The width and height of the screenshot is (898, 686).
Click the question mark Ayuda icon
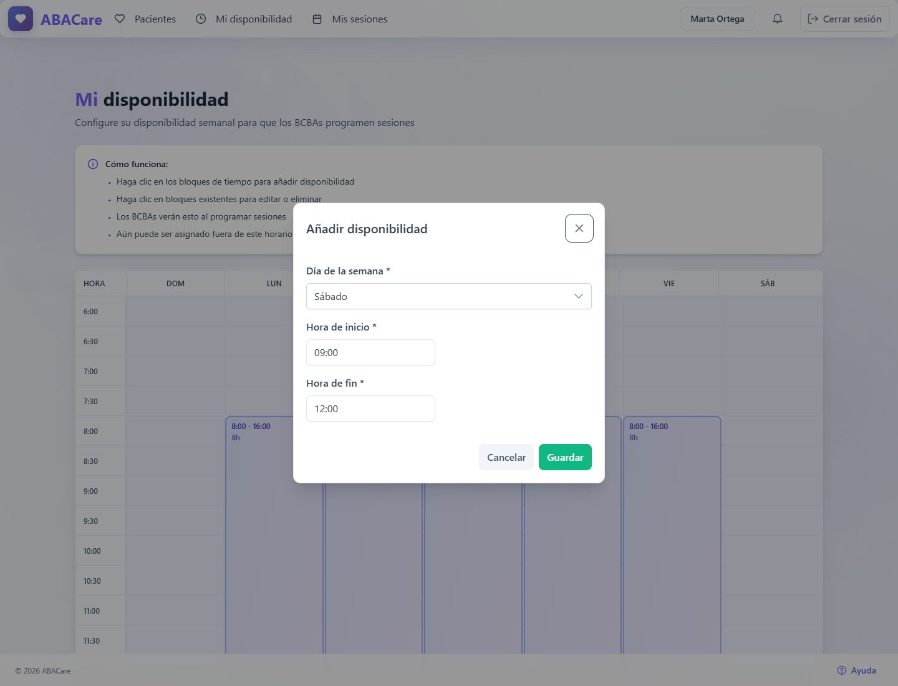coord(842,670)
